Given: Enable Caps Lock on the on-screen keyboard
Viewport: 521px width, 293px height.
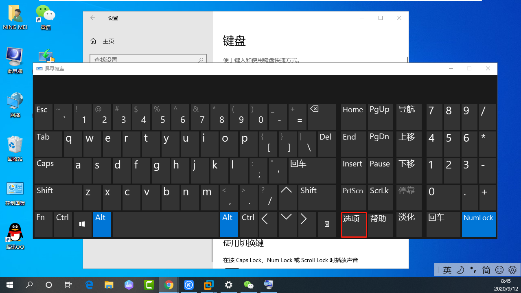Looking at the screenshot, I should pos(53,171).
